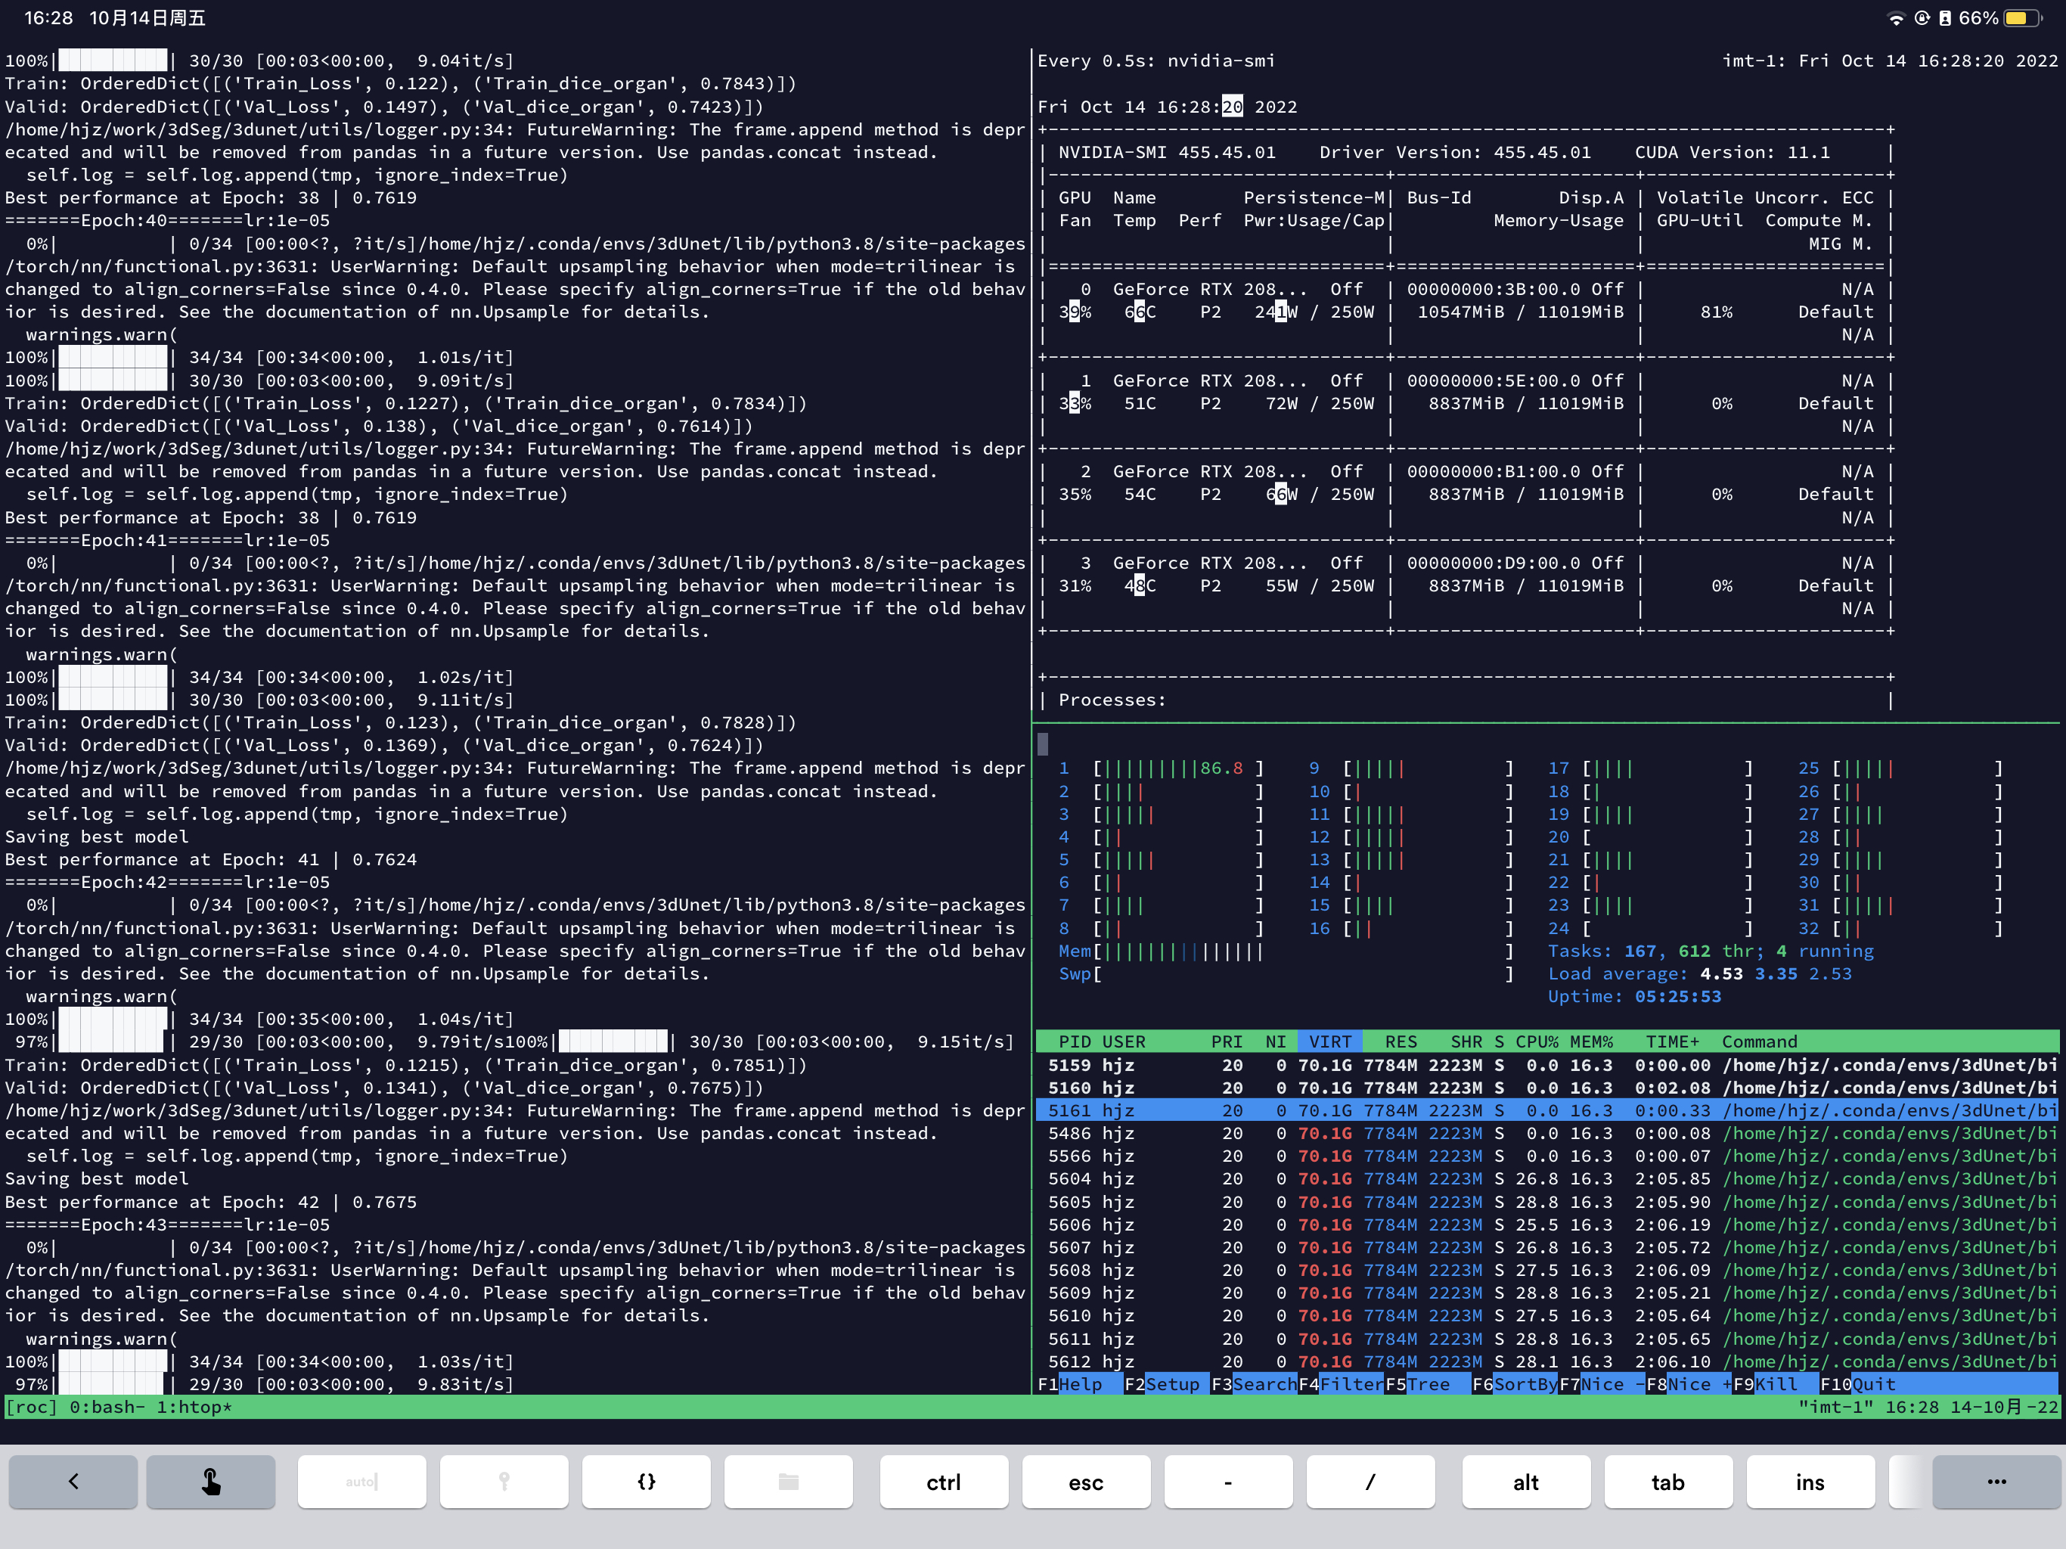Tap the tab key on keyboard bar
The width and height of the screenshot is (2066, 1549).
(x=1668, y=1481)
